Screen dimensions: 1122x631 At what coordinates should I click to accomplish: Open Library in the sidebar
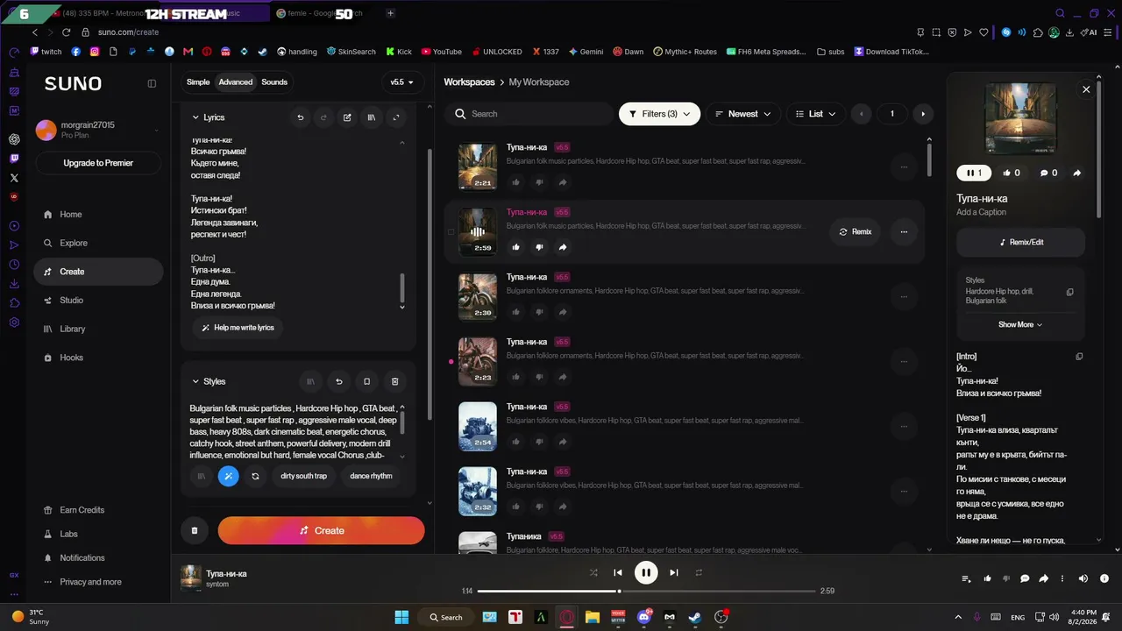pyautogui.click(x=98, y=329)
